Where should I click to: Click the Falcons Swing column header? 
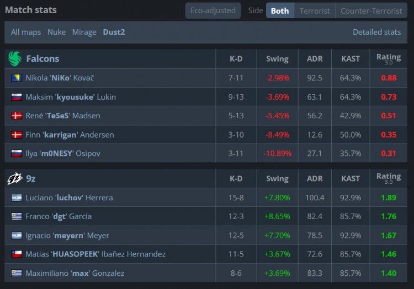[277, 59]
